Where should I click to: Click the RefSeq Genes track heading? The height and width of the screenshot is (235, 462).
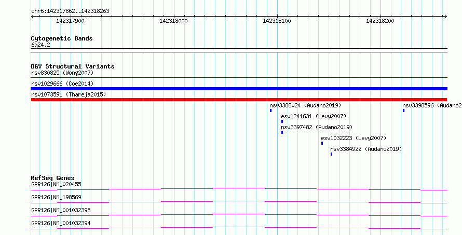52,178
